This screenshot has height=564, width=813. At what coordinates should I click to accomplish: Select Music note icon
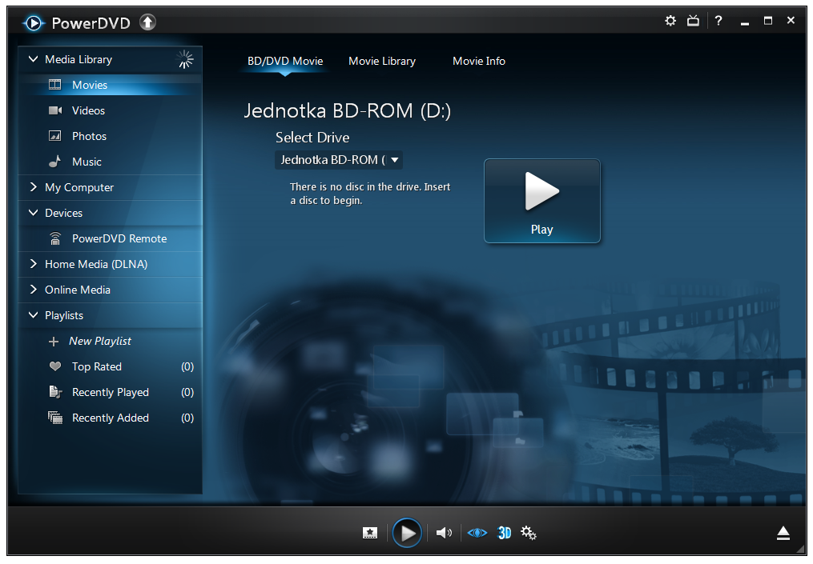point(55,161)
